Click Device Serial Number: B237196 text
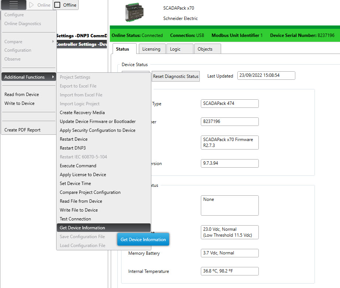The width and height of the screenshot is (340, 288). pos(302,35)
